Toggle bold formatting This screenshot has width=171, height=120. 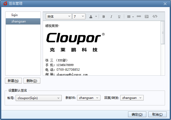[104, 16]
